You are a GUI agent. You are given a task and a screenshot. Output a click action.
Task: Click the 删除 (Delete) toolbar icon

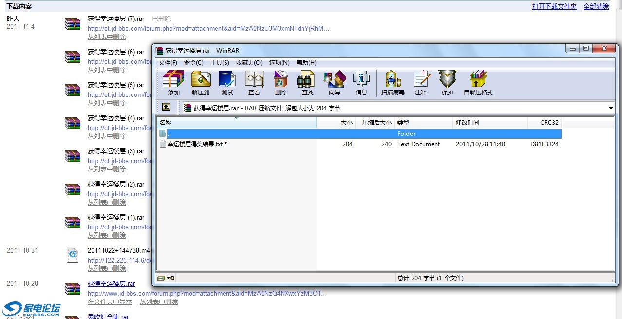point(281,82)
